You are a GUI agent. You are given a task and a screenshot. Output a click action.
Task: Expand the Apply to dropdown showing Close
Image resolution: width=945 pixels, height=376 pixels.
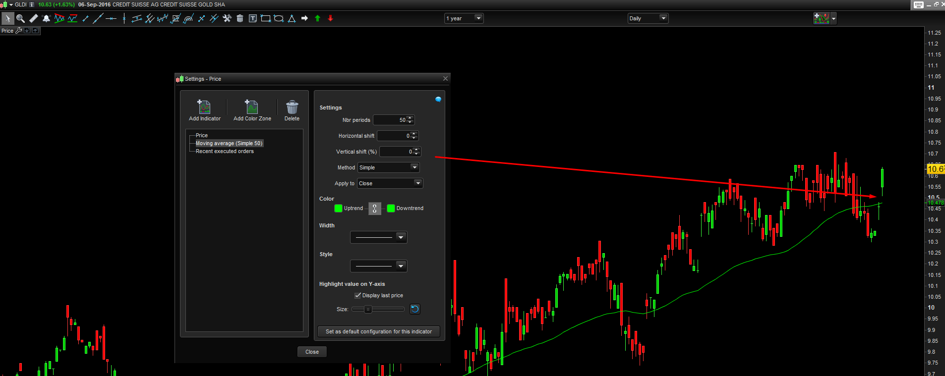tap(390, 183)
